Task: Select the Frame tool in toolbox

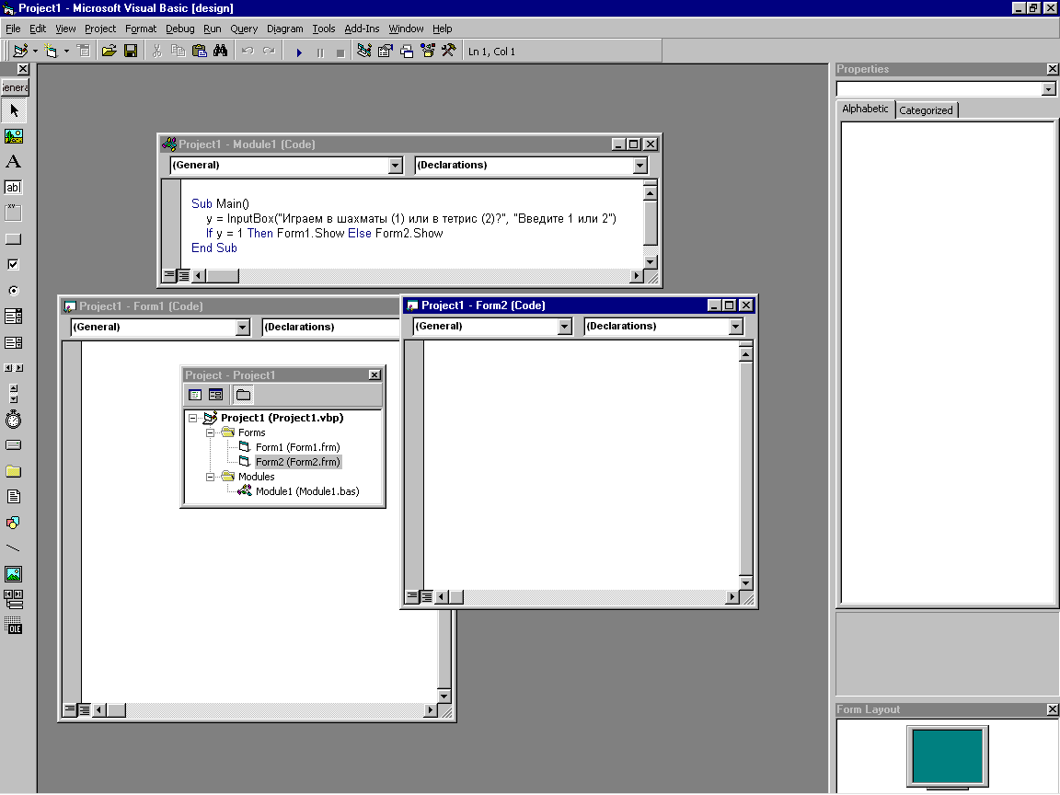Action: pos(14,213)
